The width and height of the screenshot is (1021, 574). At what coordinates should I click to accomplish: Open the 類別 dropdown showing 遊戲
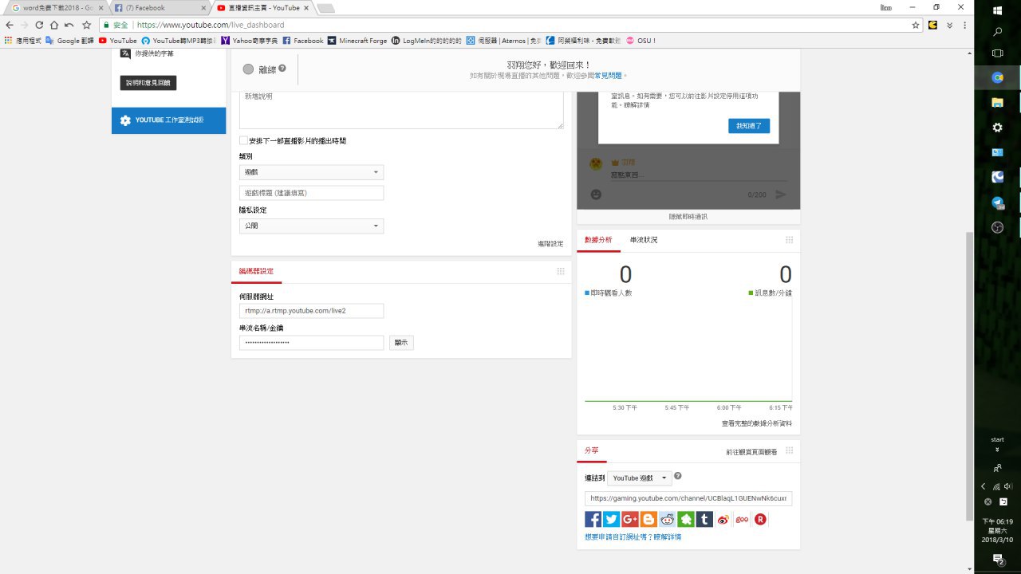click(311, 172)
